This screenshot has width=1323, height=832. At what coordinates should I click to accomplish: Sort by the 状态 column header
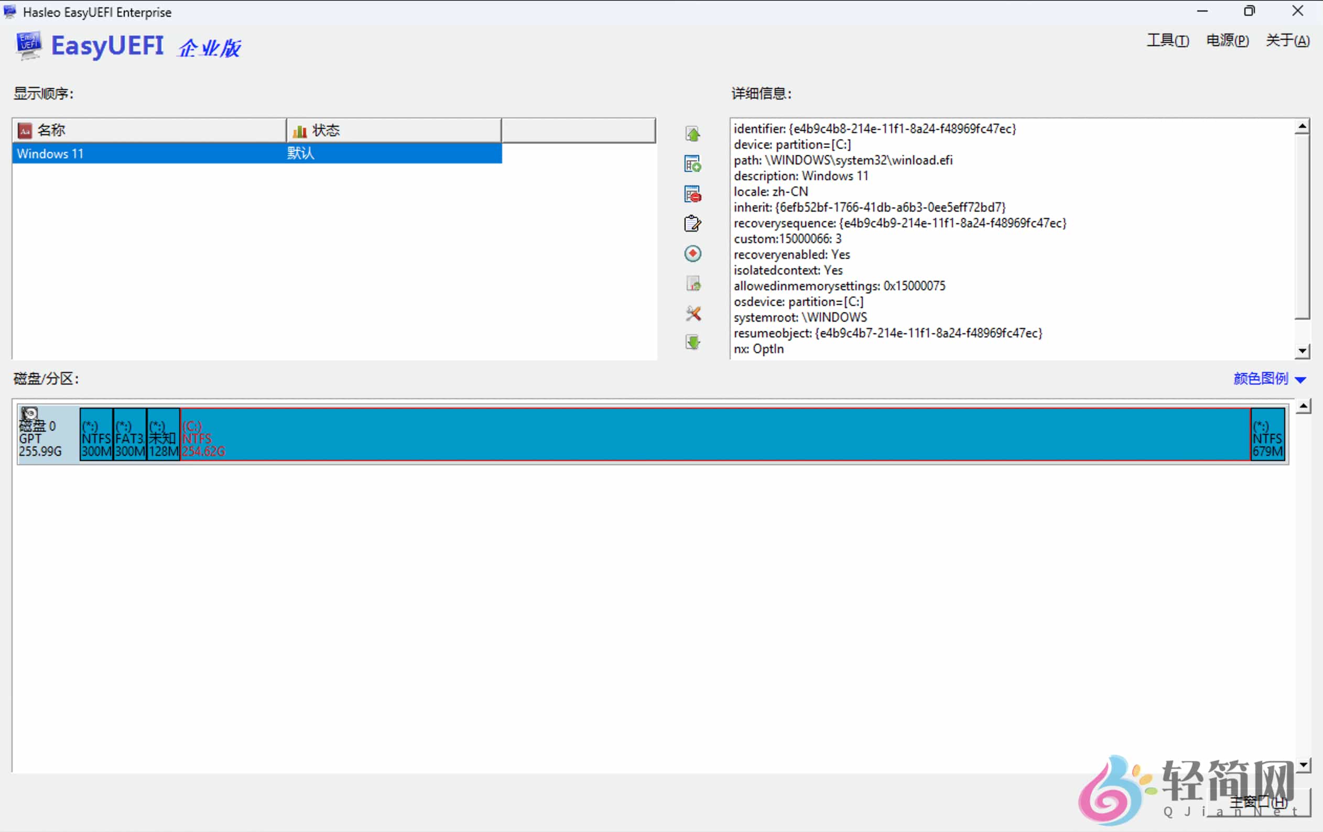(393, 130)
